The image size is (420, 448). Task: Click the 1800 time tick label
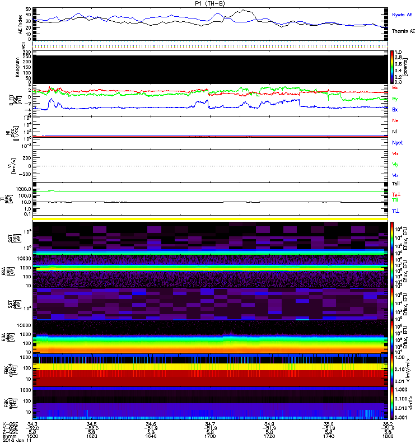pyautogui.click(x=388, y=436)
